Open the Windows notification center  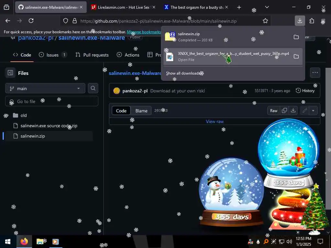[320, 242]
